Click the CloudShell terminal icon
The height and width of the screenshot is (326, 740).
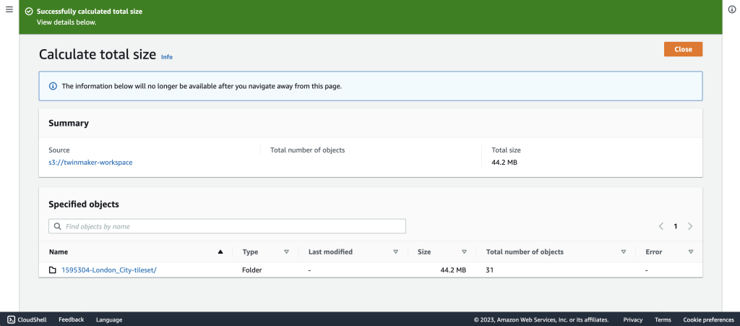tap(12, 319)
